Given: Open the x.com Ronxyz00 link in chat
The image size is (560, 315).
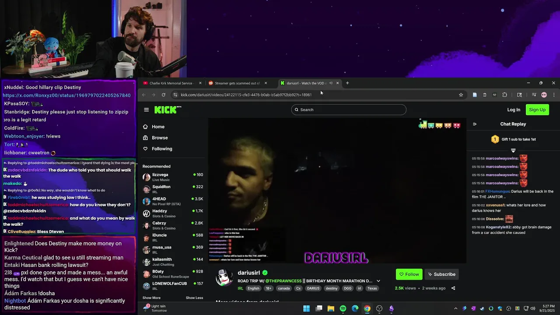Looking at the screenshot, I should [66, 95].
